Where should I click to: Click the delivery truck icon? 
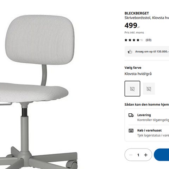(x=131, y=115)
